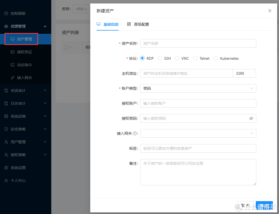Tick the select-all checkbox in 资产列表
Screen dimensions: 279x214
pyautogui.click(x=66, y=47)
